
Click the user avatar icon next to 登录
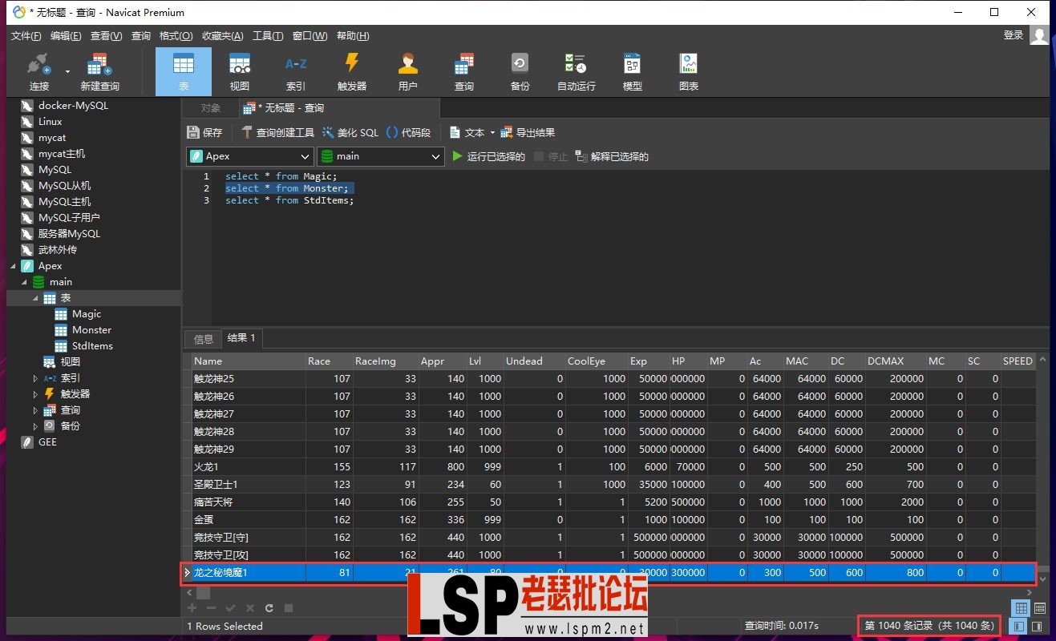click(1040, 35)
